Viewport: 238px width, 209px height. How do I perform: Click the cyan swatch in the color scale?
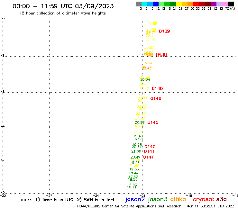click(x=144, y=4)
